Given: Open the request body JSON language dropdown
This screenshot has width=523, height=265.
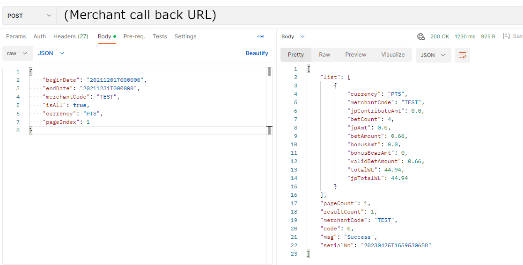Looking at the screenshot, I should (51, 53).
